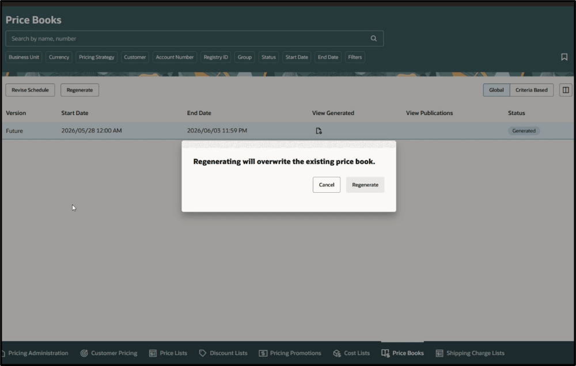Viewport: 576px width, 366px height.
Task: Open the Business Unit filter chip
Action: [24, 57]
